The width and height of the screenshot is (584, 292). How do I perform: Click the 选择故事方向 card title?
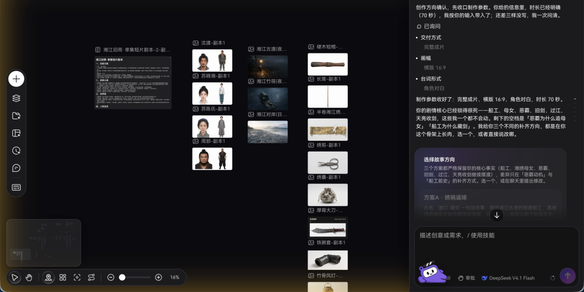point(439,160)
